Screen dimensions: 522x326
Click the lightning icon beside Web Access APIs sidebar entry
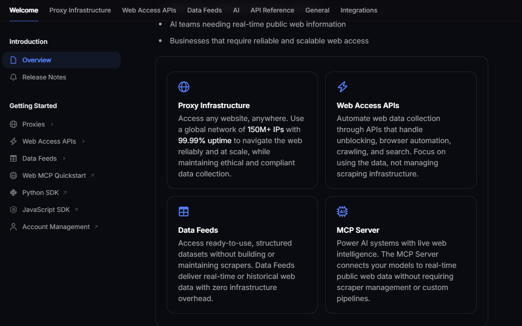pyautogui.click(x=14, y=141)
